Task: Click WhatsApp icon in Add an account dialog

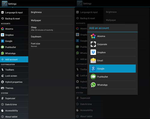Action: click(93, 85)
